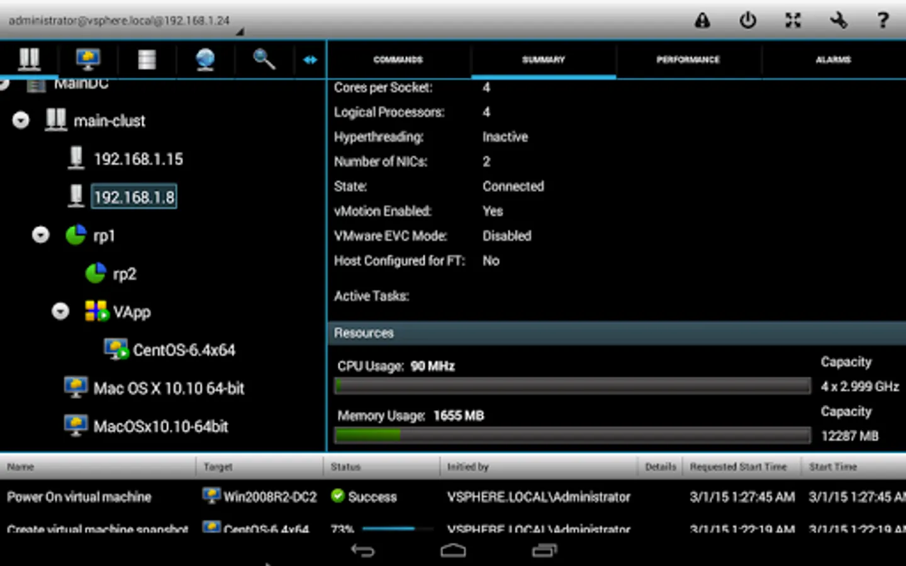
Task: Click the 'Inactive' hyperthreading value
Action: pos(505,136)
